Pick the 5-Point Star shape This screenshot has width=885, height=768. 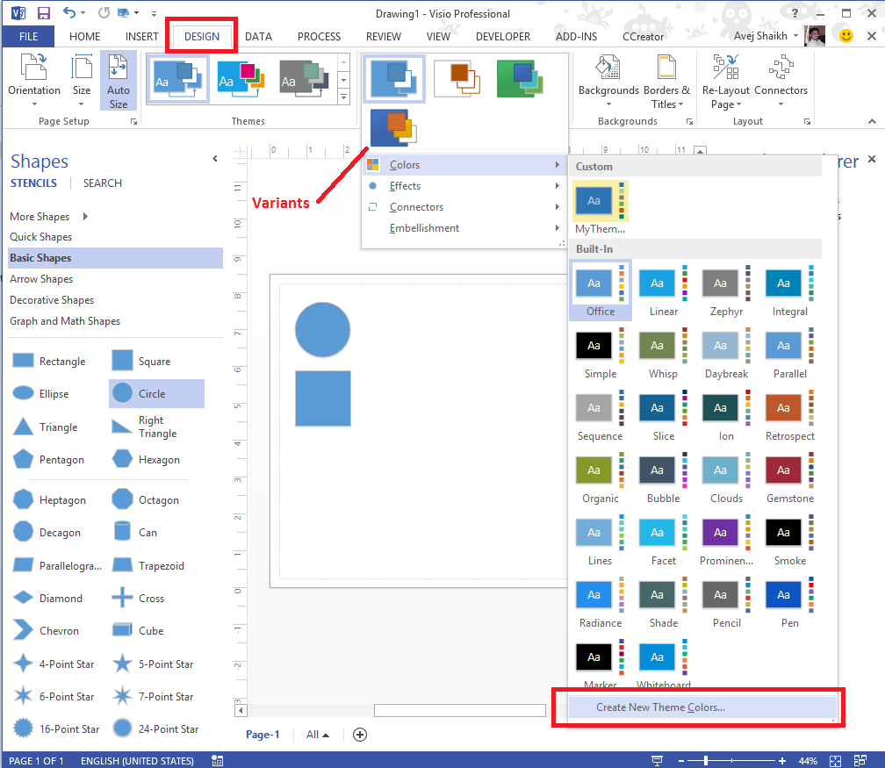[x=154, y=664]
